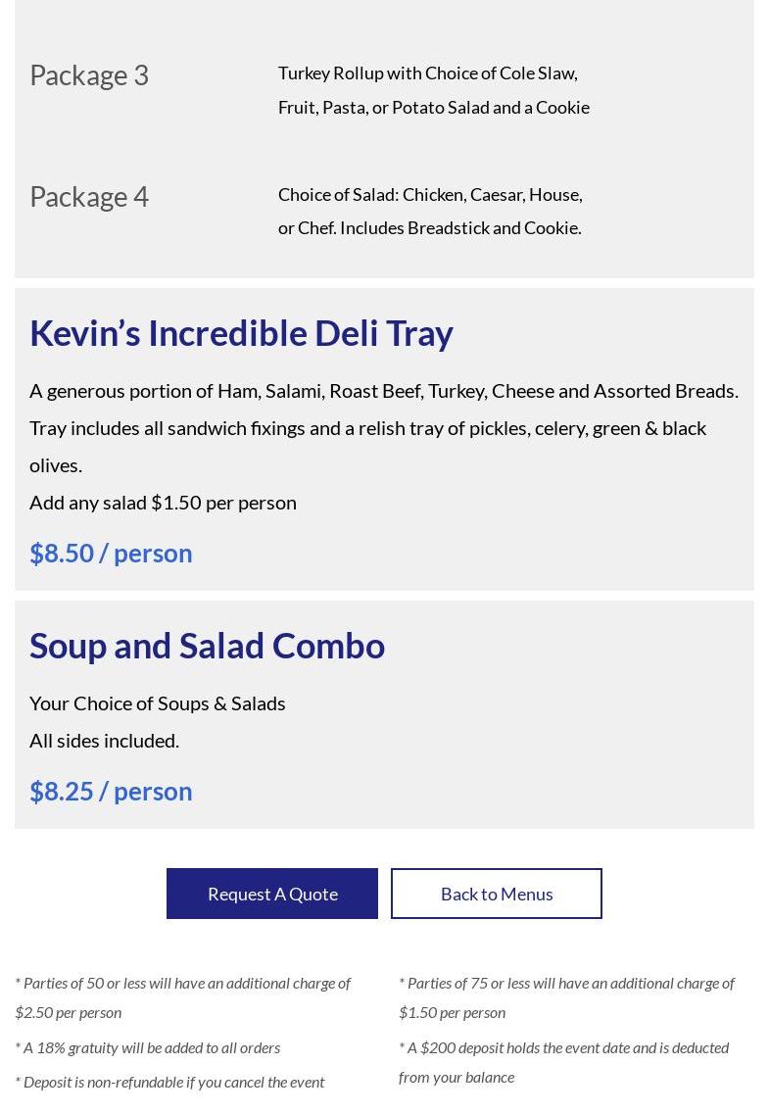Click the Turkey Rollup package description
Image resolution: width=769 pixels, height=1114 pixels.
click(433, 89)
